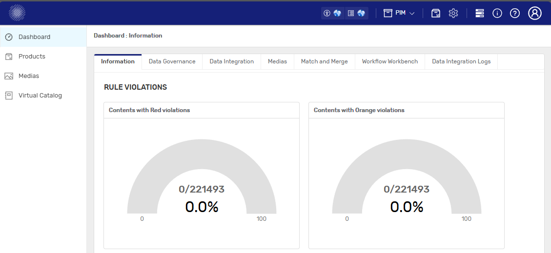
Task: Go to the Match and Merge tab
Action: pos(325,62)
